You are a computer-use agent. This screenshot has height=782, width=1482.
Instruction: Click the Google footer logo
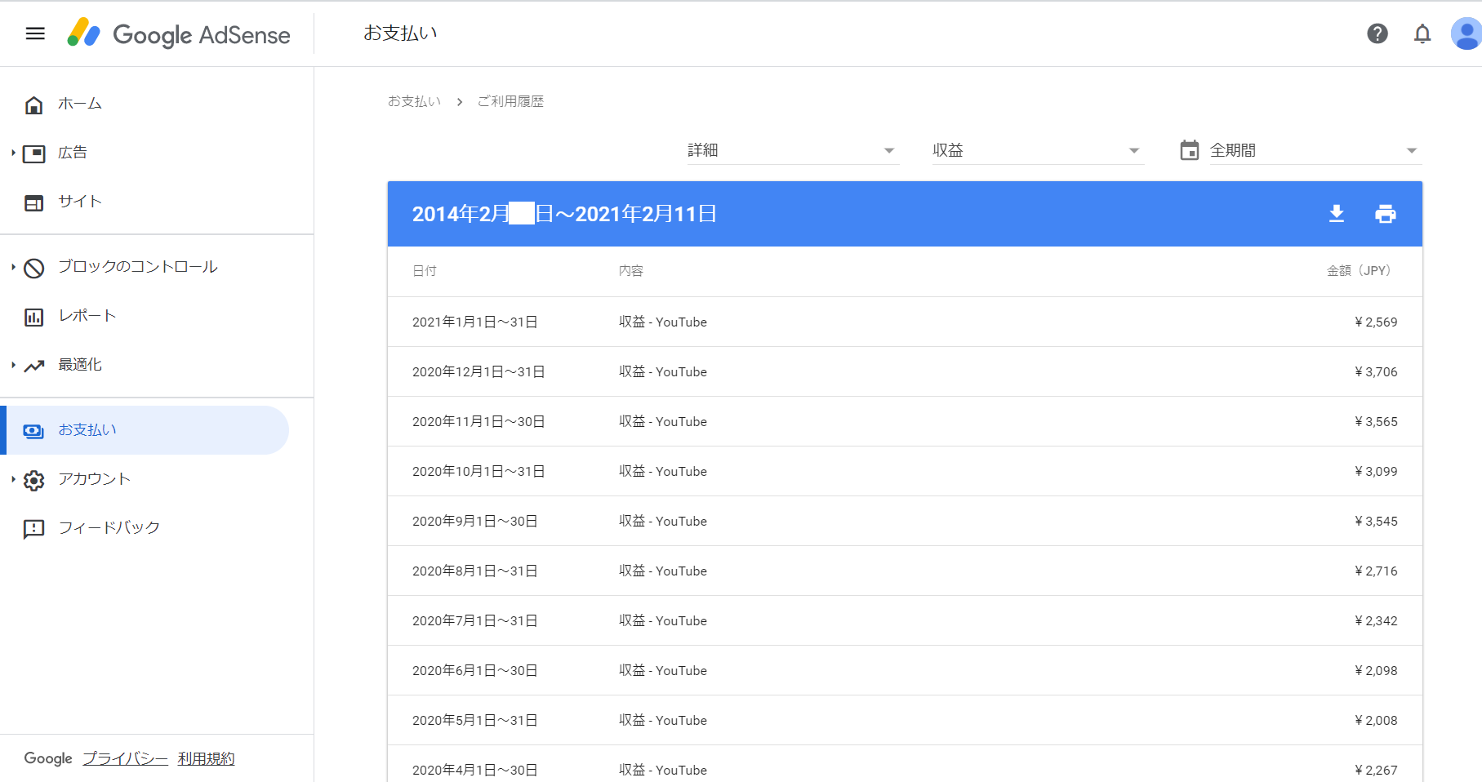(48, 758)
